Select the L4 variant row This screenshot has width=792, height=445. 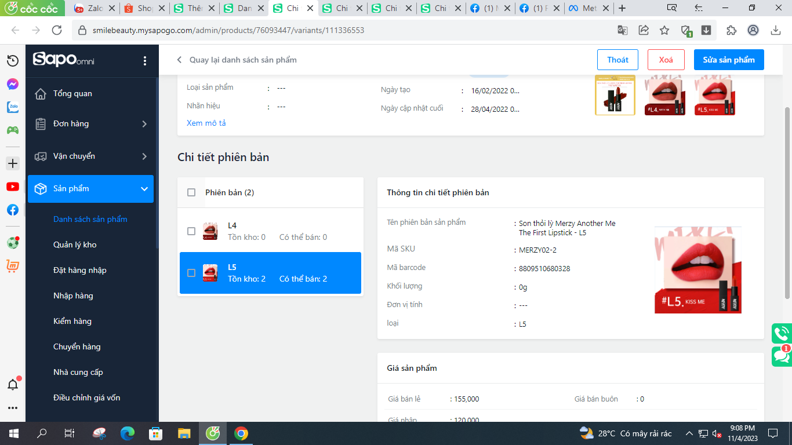click(270, 231)
